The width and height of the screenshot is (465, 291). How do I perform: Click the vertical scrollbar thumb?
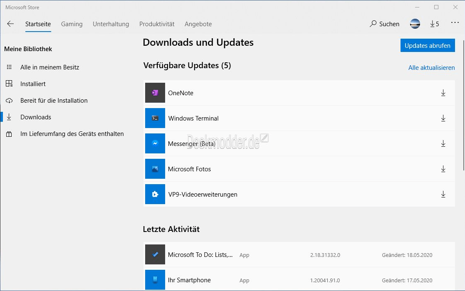tap(463, 105)
